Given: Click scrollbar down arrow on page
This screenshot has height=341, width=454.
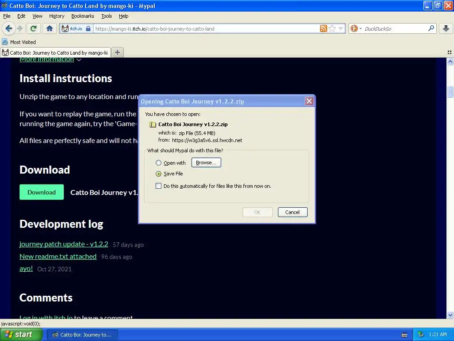Looking at the screenshot, I should (x=450, y=315).
